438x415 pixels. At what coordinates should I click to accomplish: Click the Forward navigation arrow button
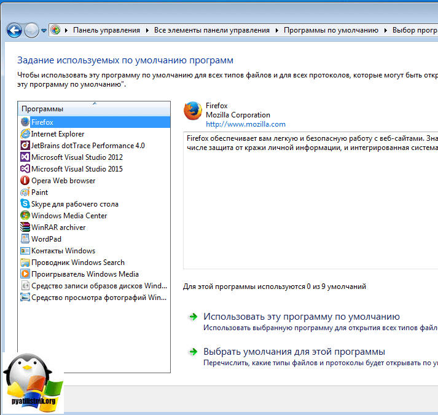click(31, 30)
